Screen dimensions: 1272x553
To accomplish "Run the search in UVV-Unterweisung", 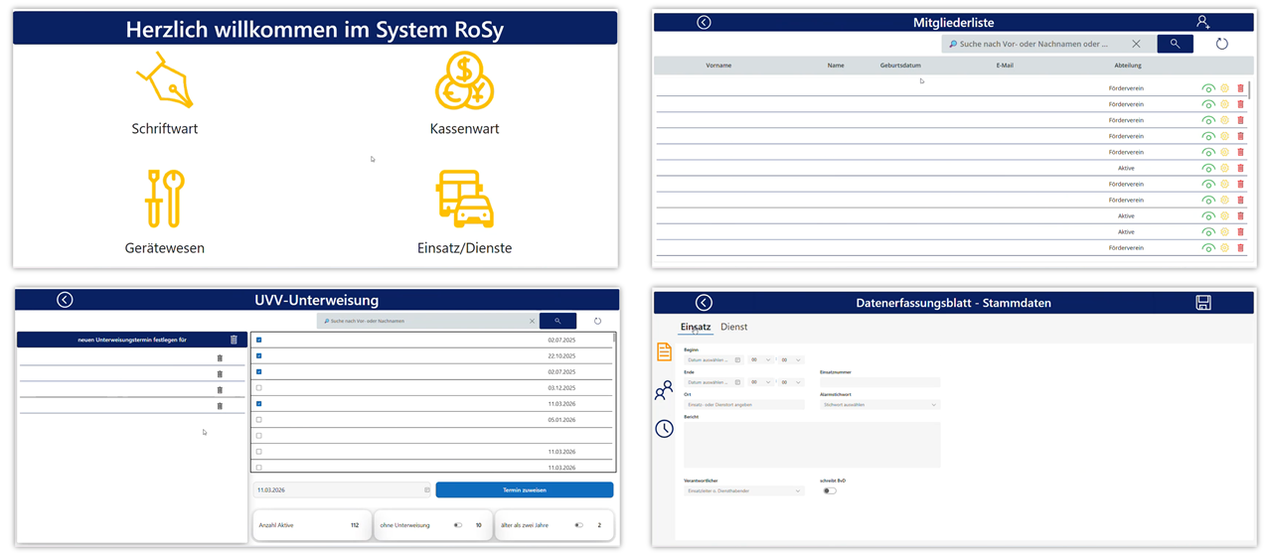I will (557, 321).
